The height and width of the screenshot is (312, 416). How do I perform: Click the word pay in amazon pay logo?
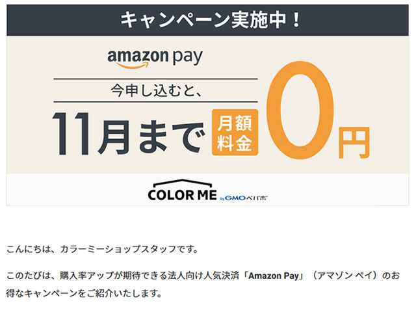tap(188, 58)
